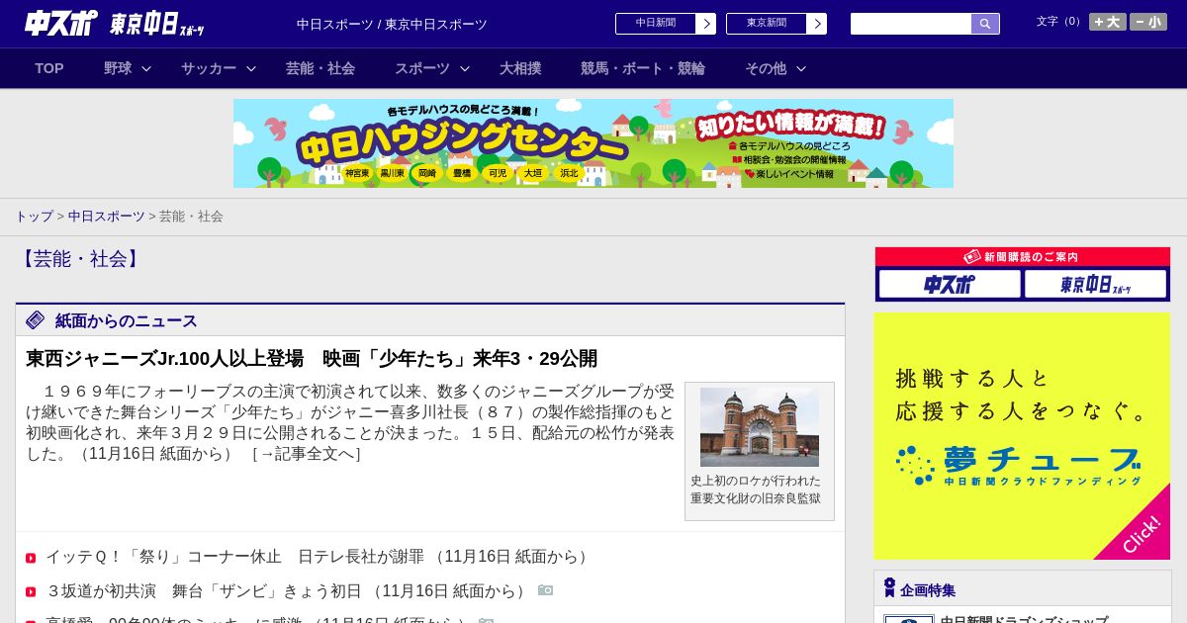Click red bullet icon beside 3坂道 article
The width and height of the screenshot is (1187, 623).
pos(31,591)
